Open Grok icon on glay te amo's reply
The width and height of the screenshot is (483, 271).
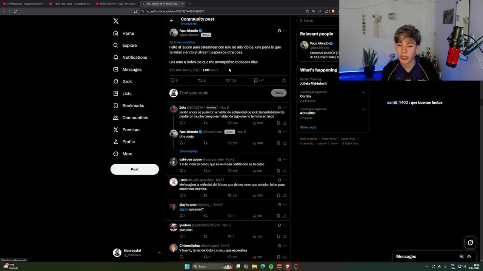279,205
